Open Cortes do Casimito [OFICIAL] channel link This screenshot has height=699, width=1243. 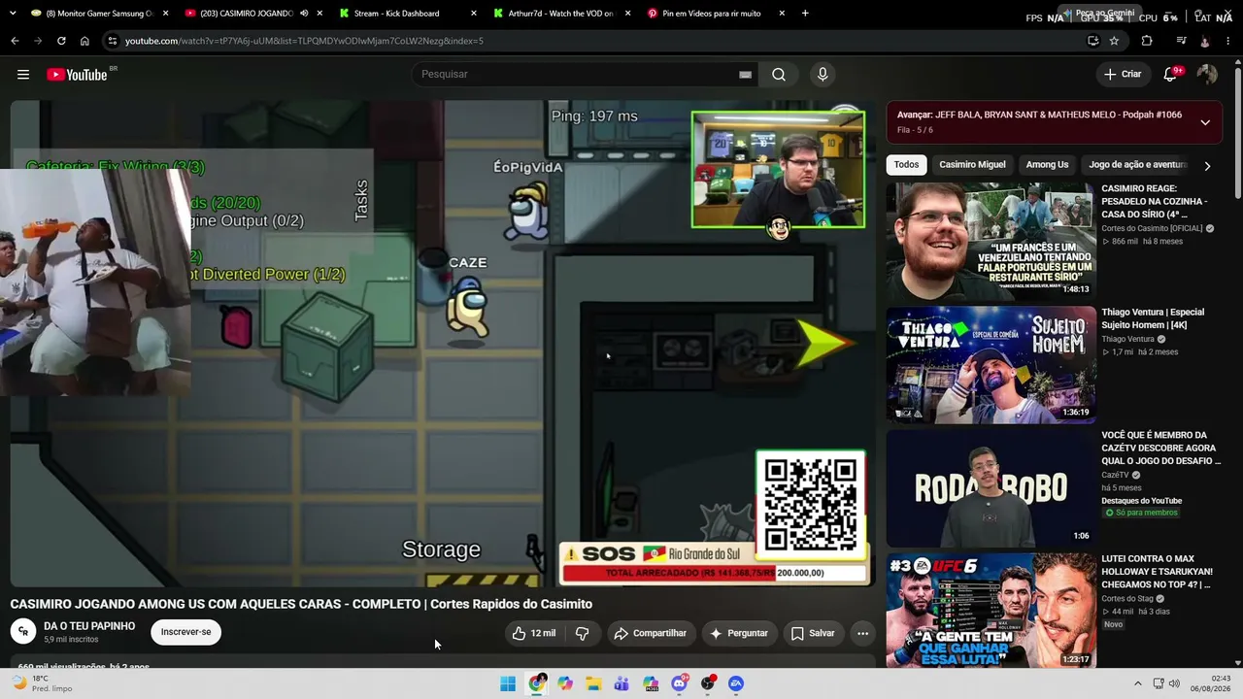coord(1152,228)
